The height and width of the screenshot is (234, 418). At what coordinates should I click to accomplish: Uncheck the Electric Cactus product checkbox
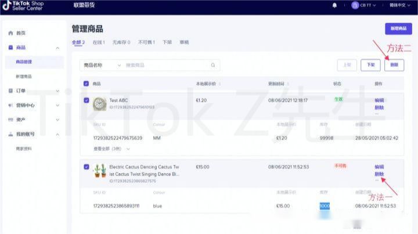pyautogui.click(x=87, y=167)
